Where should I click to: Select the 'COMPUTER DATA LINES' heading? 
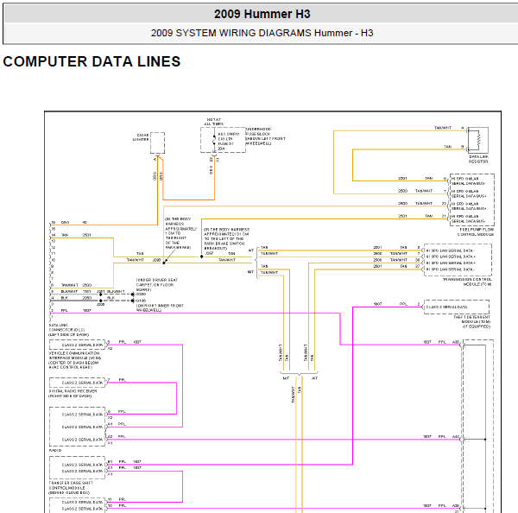click(92, 61)
